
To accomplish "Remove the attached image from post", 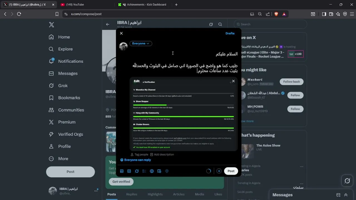I will tap(233, 81).
